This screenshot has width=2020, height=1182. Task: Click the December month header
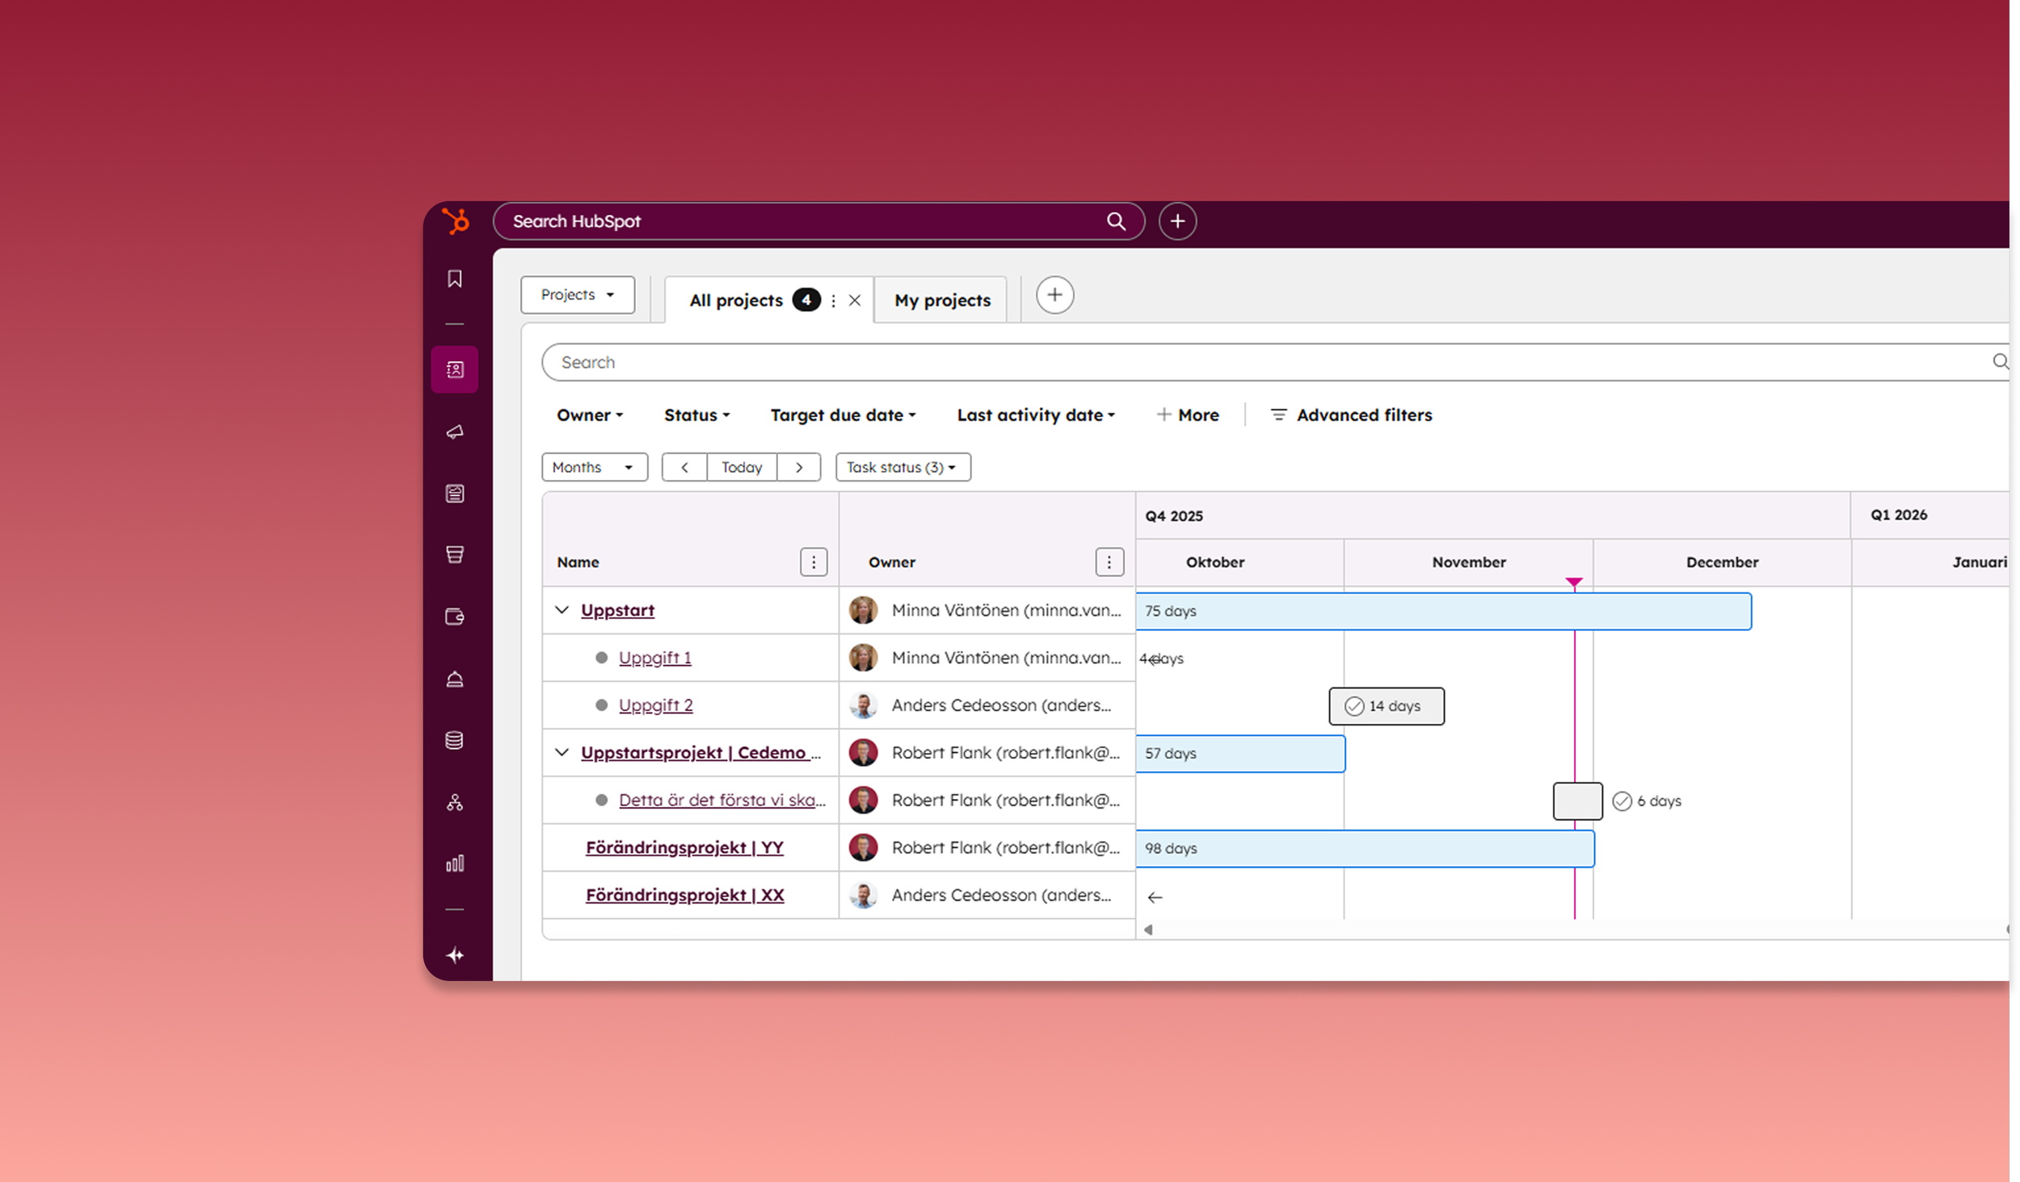click(1722, 562)
